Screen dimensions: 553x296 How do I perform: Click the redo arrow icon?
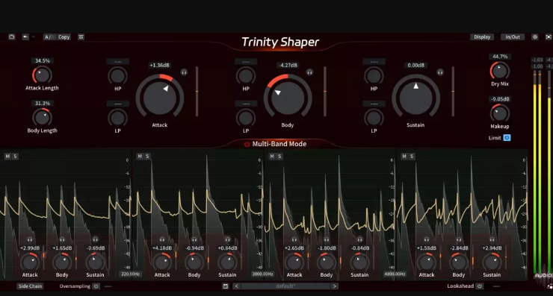coord(33,37)
